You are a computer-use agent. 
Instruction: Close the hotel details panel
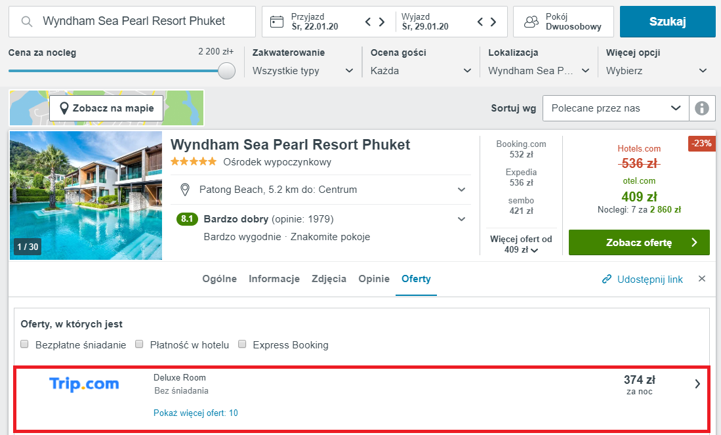(702, 279)
